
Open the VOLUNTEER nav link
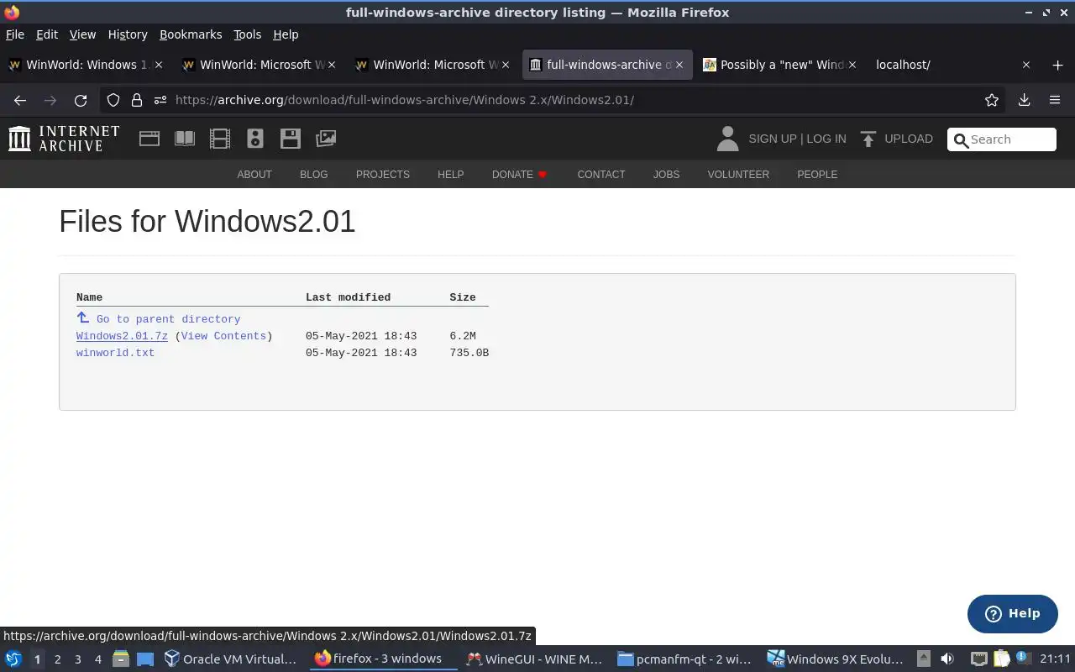pyautogui.click(x=738, y=175)
